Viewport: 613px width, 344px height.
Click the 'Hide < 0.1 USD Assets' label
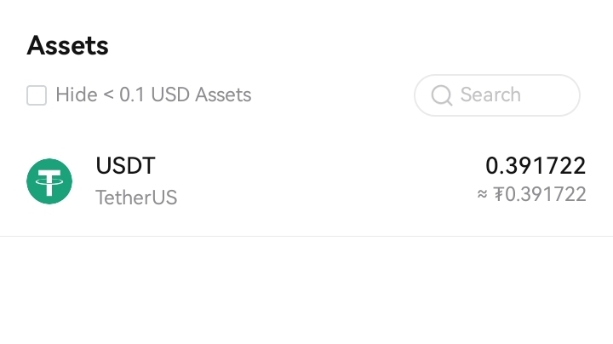(153, 95)
